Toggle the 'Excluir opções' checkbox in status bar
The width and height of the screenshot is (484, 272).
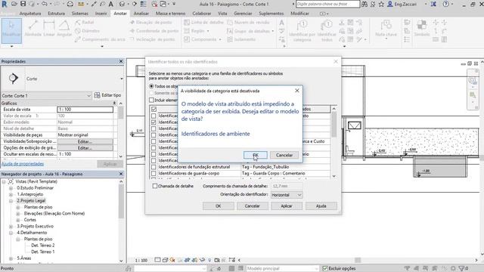[325, 269]
